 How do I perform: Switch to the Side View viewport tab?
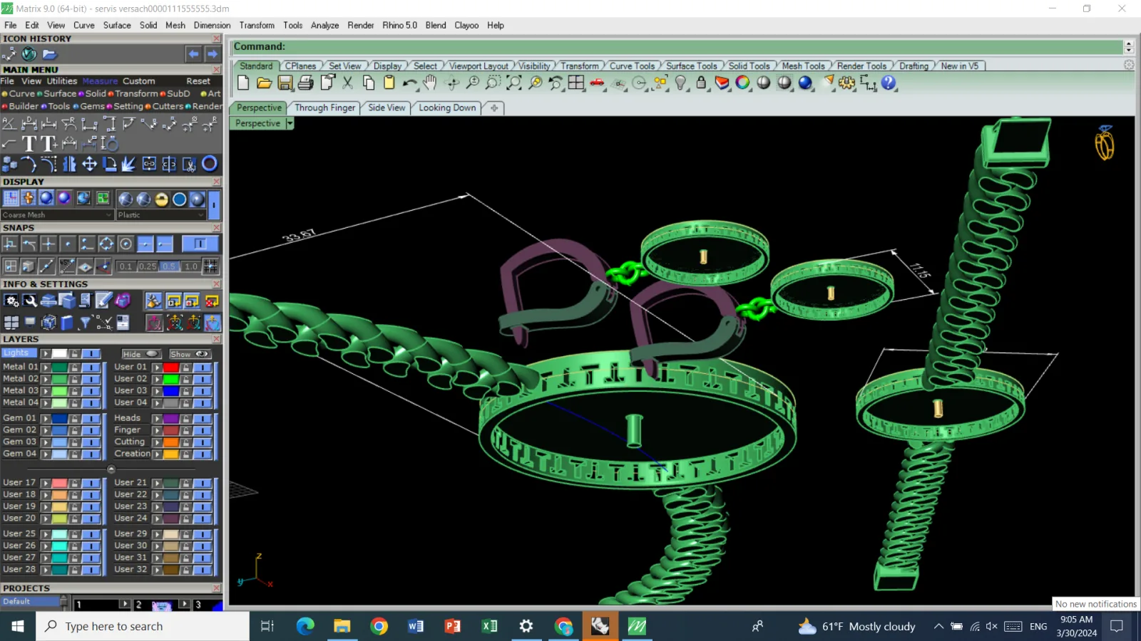[387, 108]
